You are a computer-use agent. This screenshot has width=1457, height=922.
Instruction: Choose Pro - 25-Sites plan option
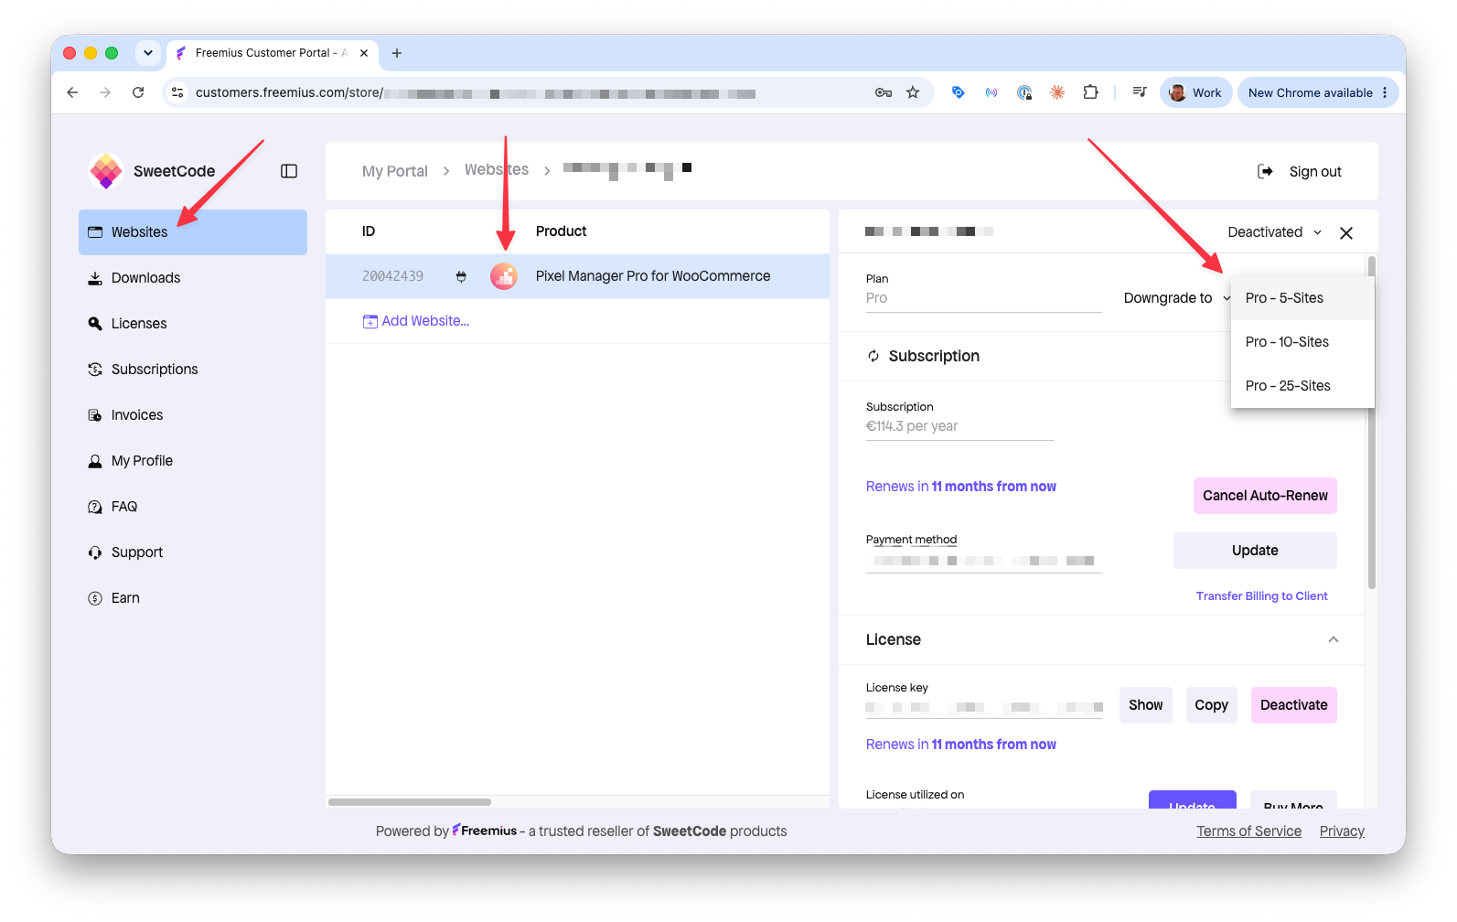pos(1302,386)
